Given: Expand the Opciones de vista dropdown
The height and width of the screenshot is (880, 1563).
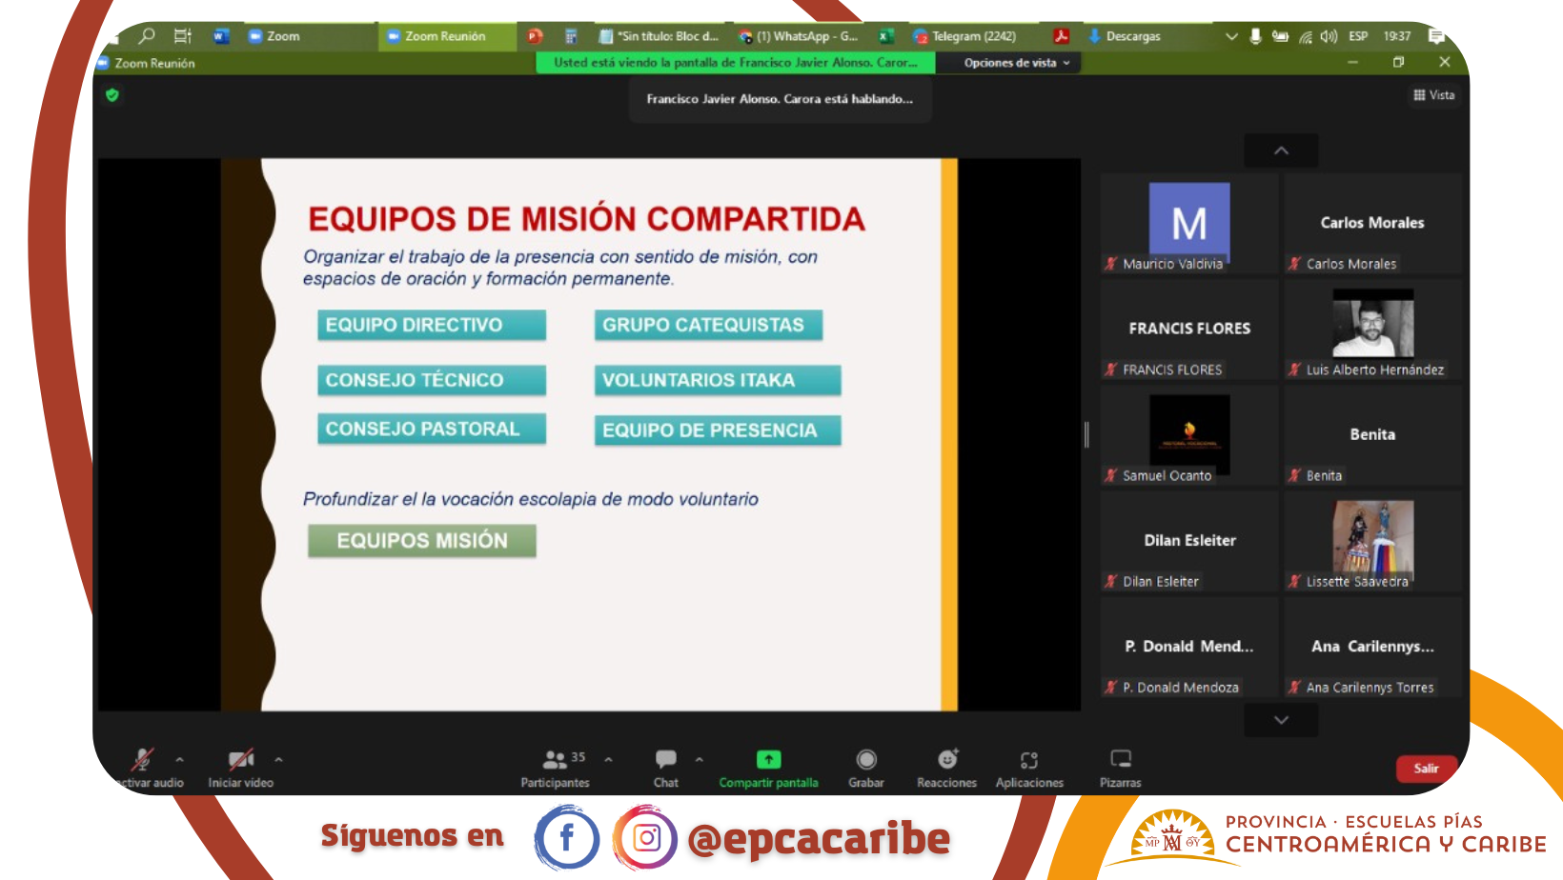Looking at the screenshot, I should click(1016, 63).
